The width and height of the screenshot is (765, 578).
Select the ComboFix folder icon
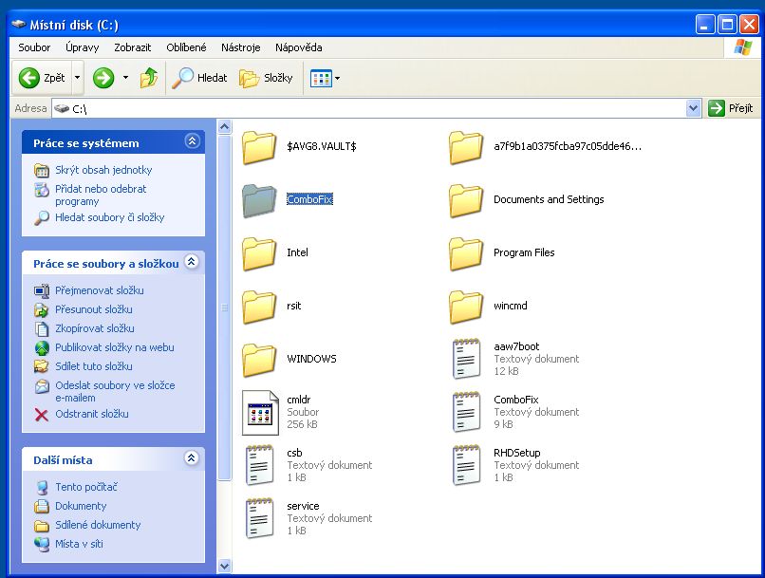coord(258,200)
